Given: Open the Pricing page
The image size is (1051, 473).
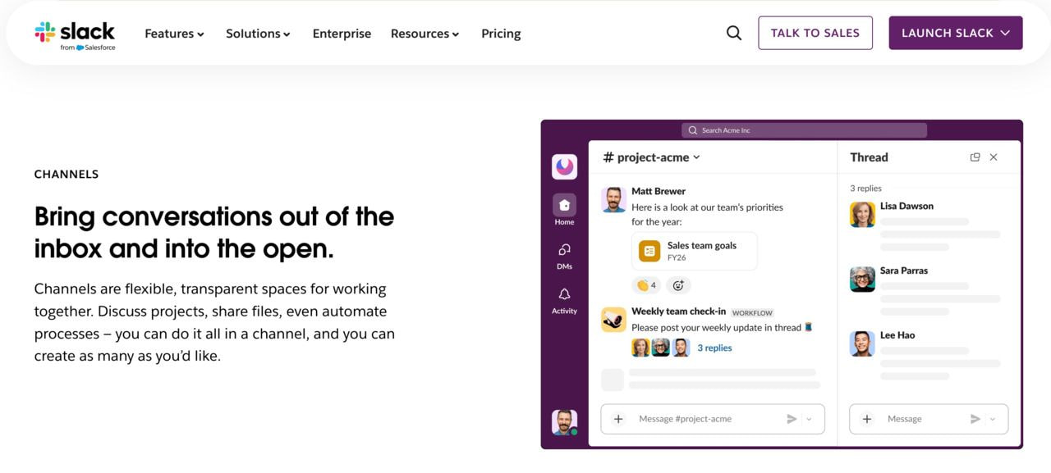Looking at the screenshot, I should 501,34.
